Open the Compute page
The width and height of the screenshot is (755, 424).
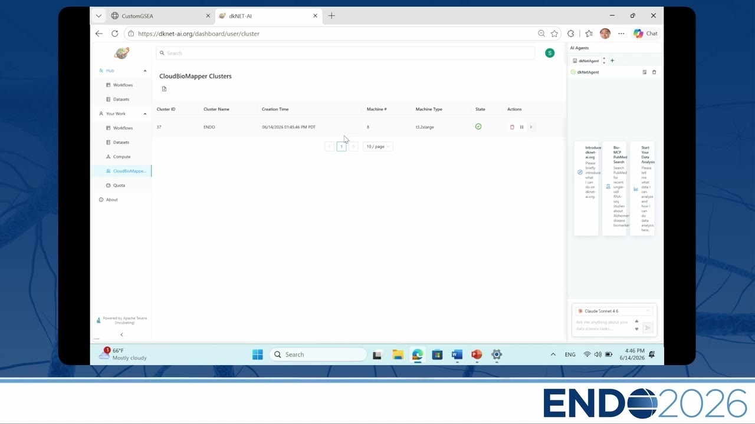tap(122, 157)
